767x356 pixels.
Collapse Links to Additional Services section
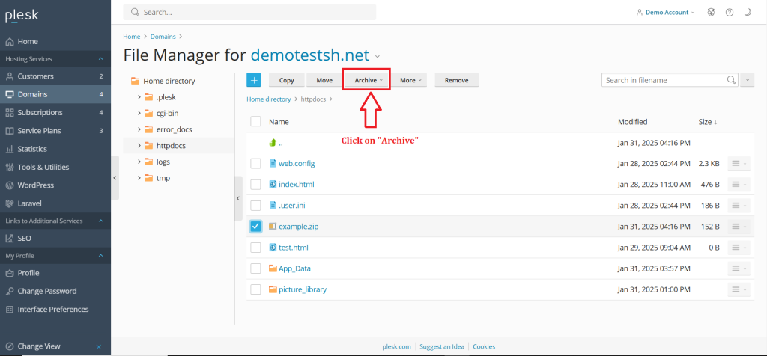(x=101, y=221)
